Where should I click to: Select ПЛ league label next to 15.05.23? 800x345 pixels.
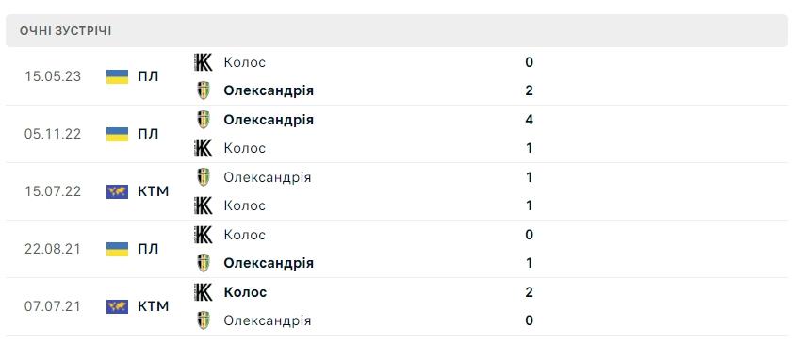[148, 76]
